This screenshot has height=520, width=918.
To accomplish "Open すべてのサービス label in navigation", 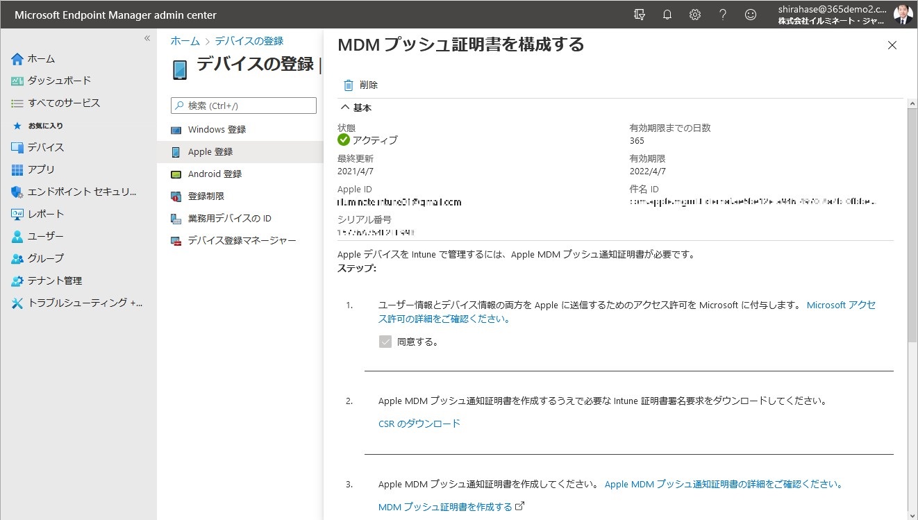I will (x=64, y=103).
